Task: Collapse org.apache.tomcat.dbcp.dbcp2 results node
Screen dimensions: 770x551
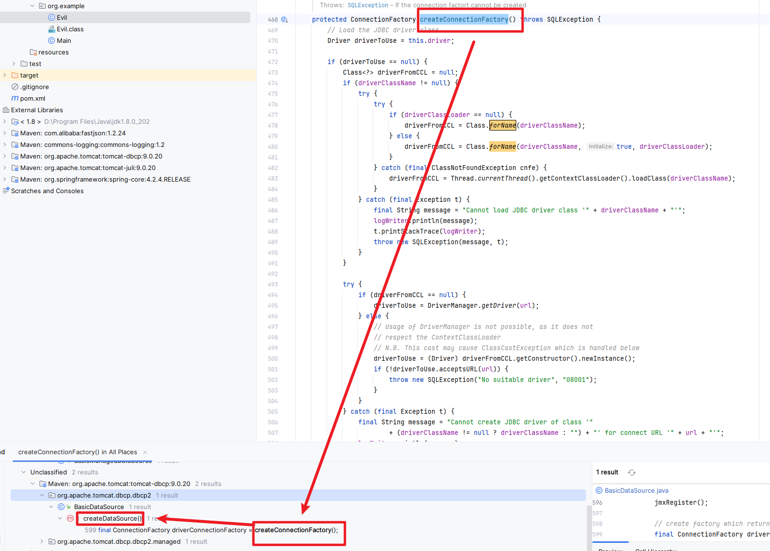Action: (42, 495)
